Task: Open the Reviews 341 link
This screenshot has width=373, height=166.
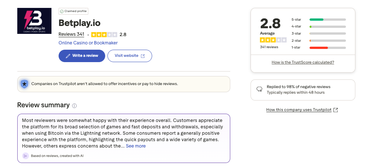Action: coord(71,35)
